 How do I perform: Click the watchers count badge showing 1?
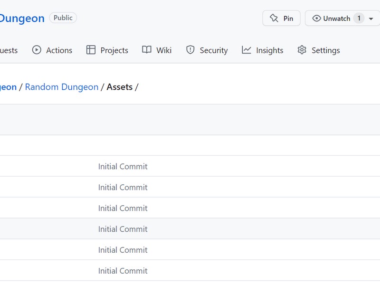359,18
